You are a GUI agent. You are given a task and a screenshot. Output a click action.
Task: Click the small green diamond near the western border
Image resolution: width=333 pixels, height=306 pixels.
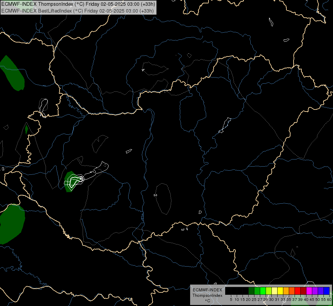26,129
